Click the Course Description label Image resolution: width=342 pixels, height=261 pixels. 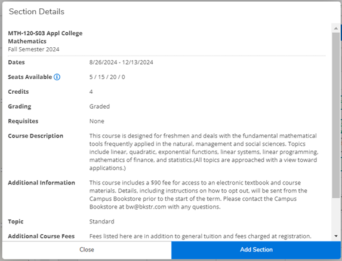(x=36, y=136)
